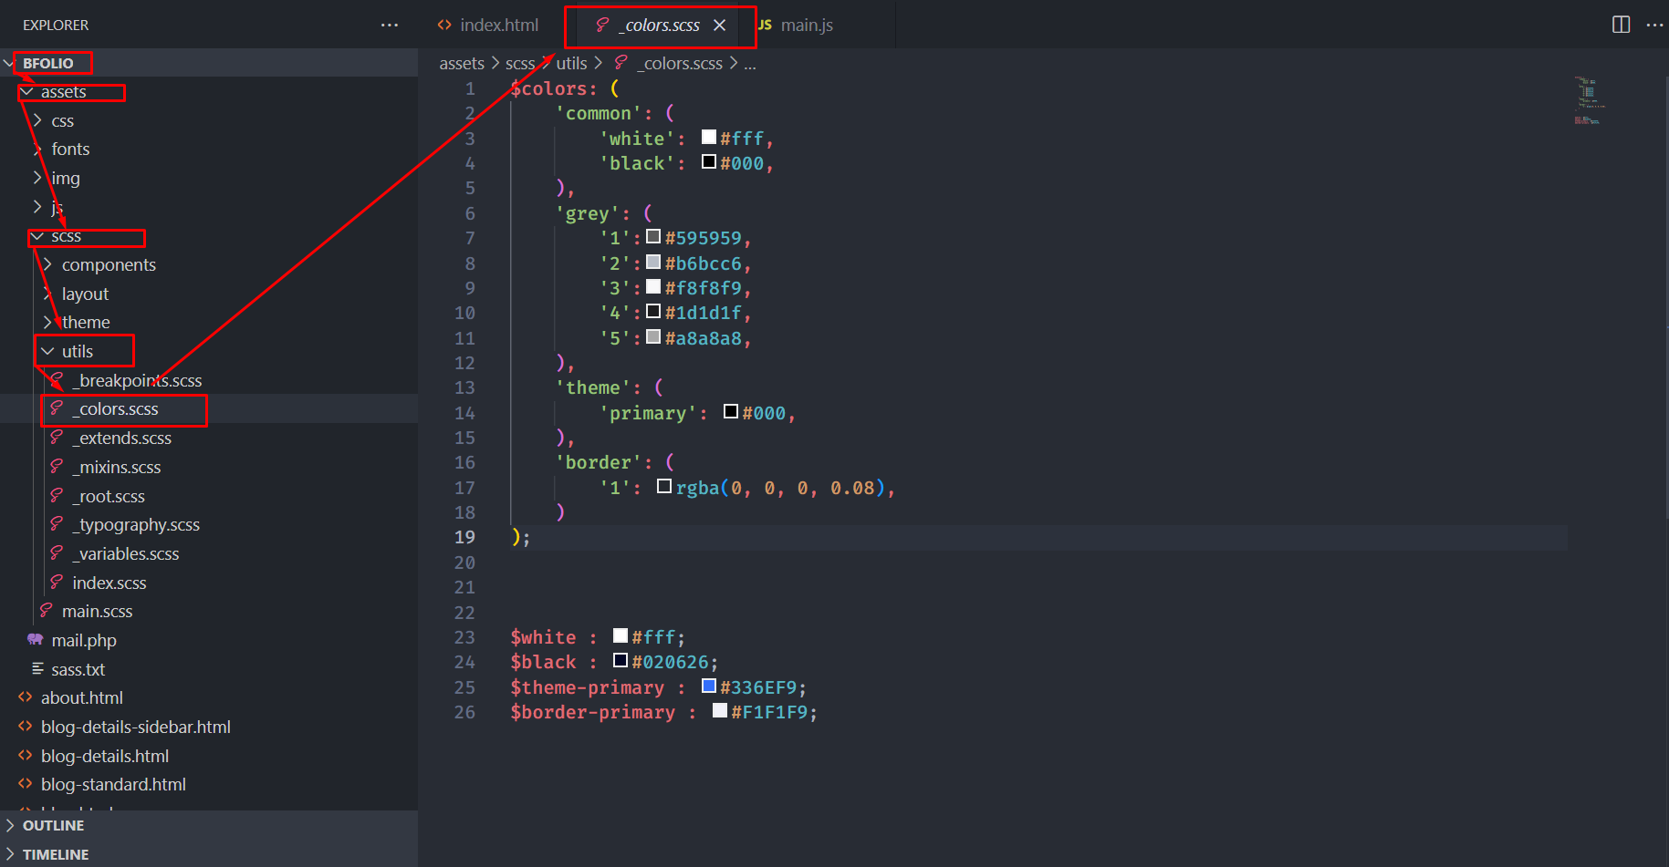Click the text file icon for sass.txt

pyautogui.click(x=37, y=669)
